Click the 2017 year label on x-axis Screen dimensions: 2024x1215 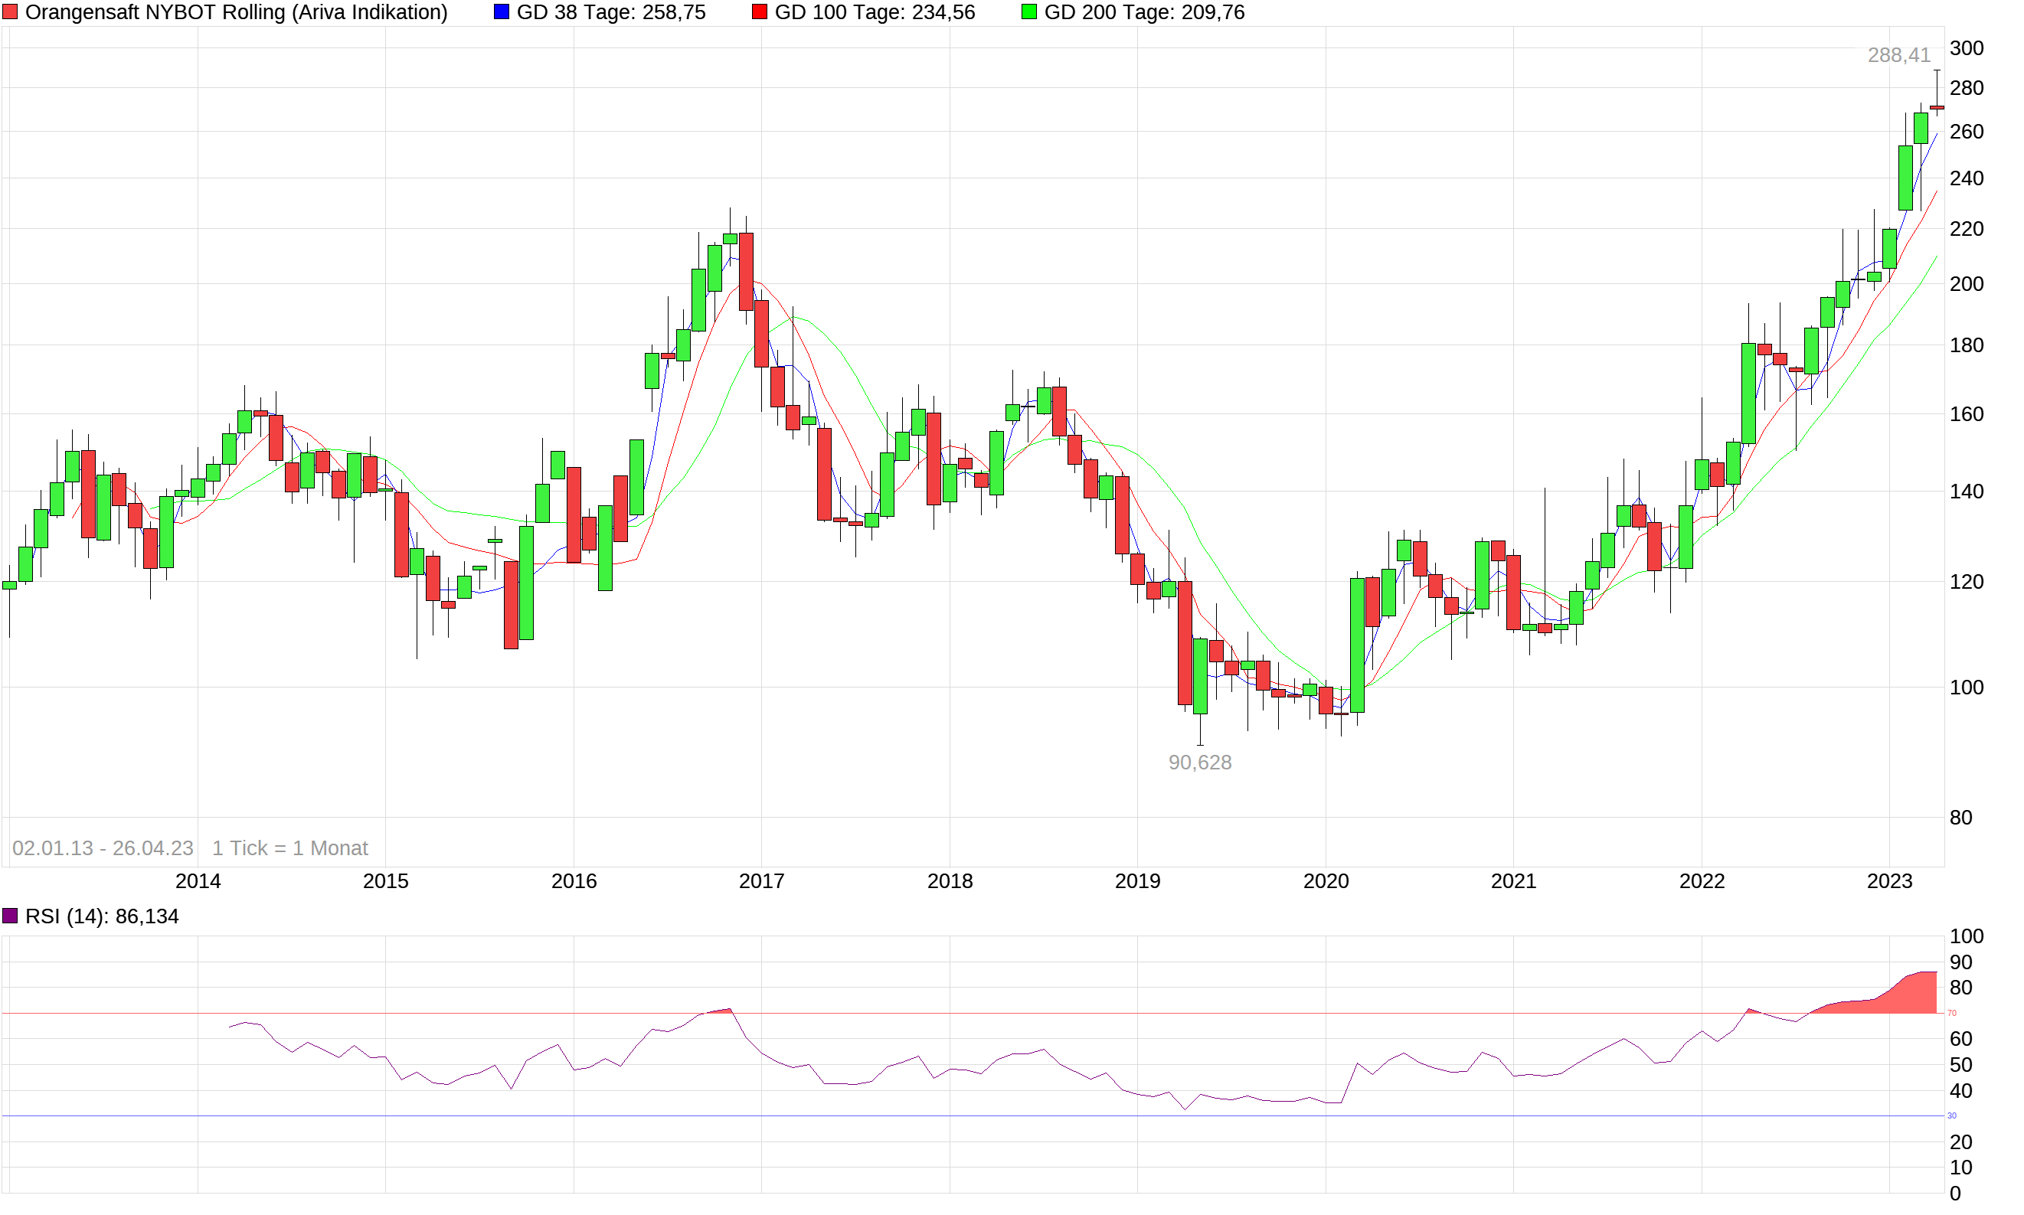coord(760,881)
